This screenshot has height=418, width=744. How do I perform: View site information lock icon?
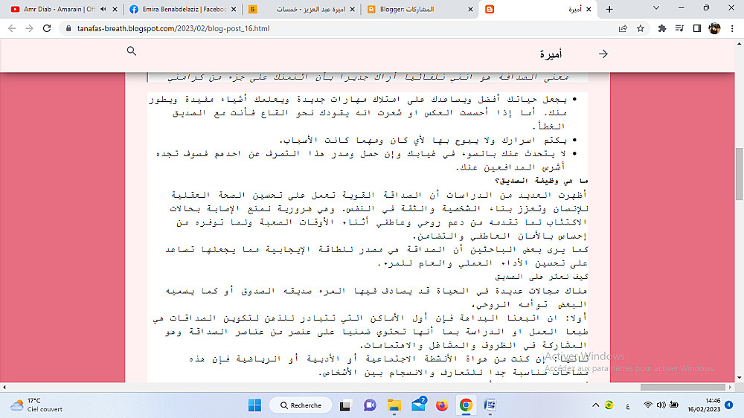click(x=68, y=28)
